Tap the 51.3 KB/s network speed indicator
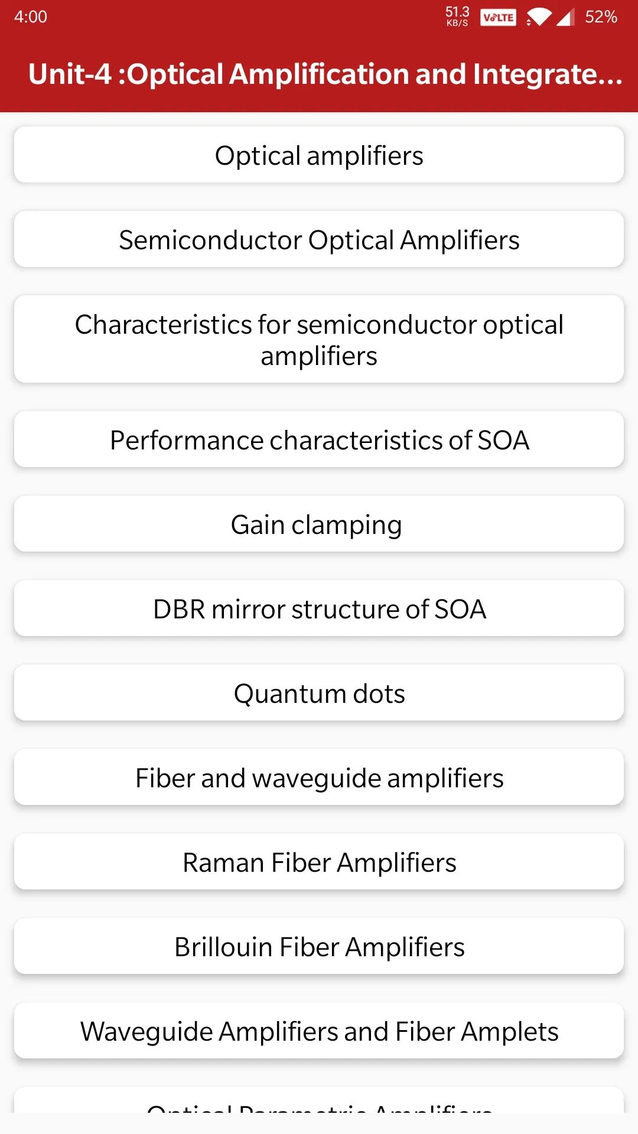Image resolution: width=638 pixels, height=1134 pixels. pyautogui.click(x=457, y=17)
